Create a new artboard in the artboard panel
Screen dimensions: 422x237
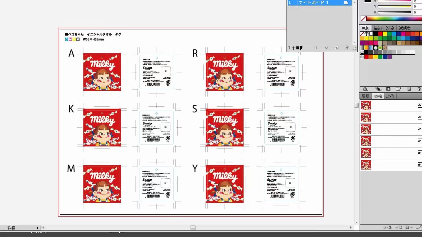pos(337,47)
